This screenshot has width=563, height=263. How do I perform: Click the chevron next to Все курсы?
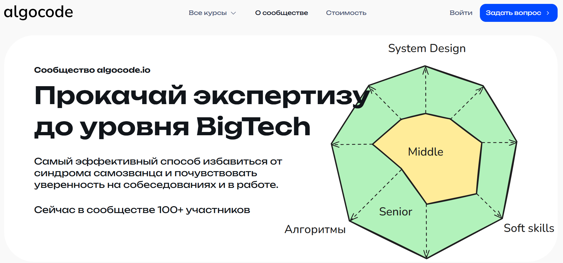point(234,13)
